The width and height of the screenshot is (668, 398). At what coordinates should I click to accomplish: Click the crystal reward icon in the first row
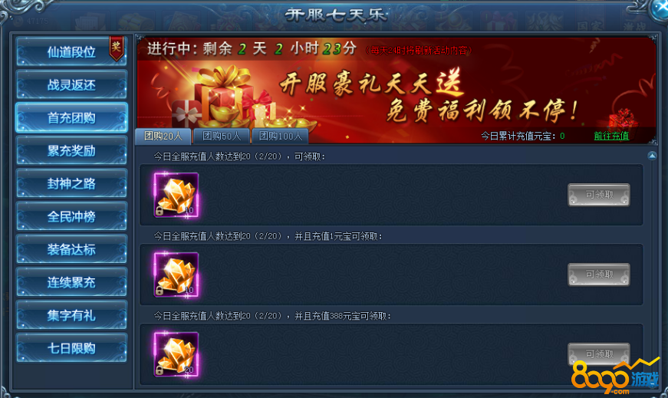(x=176, y=195)
